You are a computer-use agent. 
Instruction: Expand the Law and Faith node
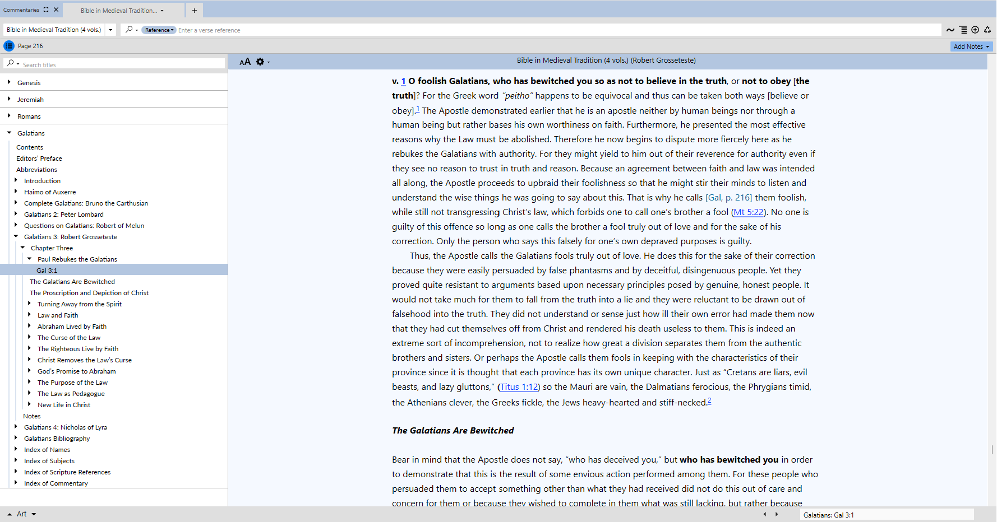tap(29, 315)
